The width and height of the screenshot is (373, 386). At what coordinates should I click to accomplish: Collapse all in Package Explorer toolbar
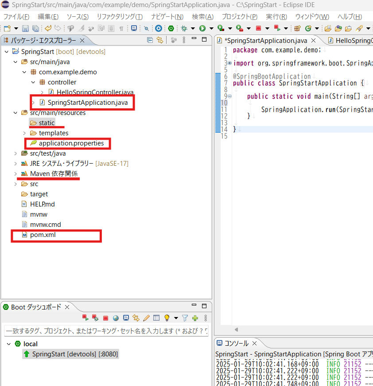[x=150, y=40]
